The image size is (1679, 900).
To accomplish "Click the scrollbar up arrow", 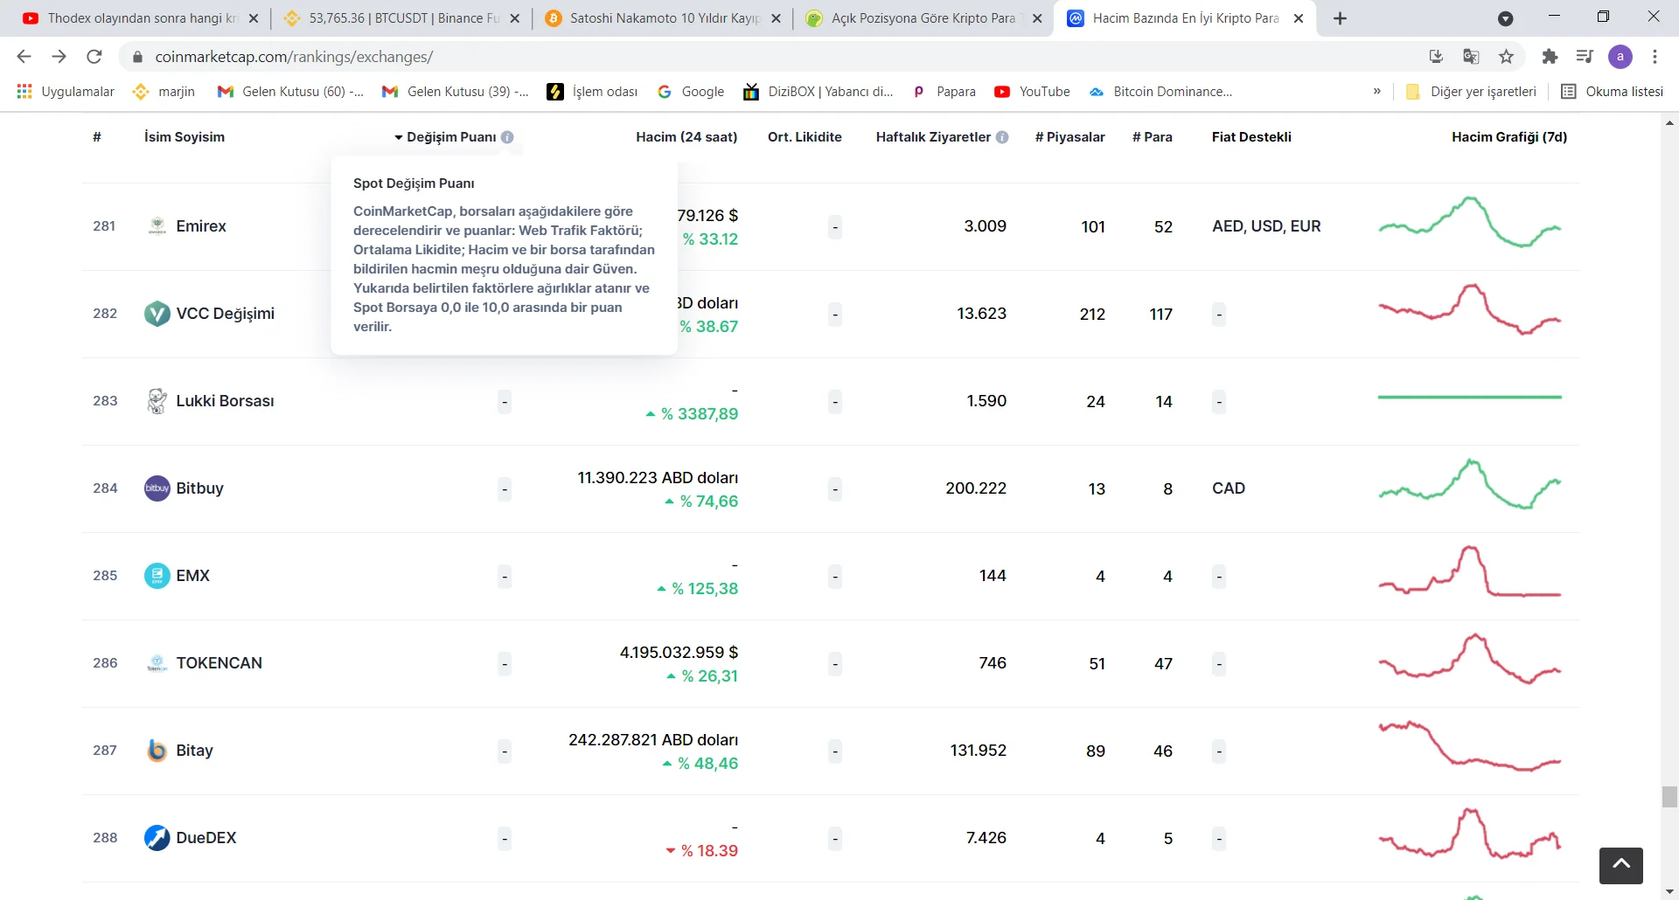I will [x=1669, y=123].
